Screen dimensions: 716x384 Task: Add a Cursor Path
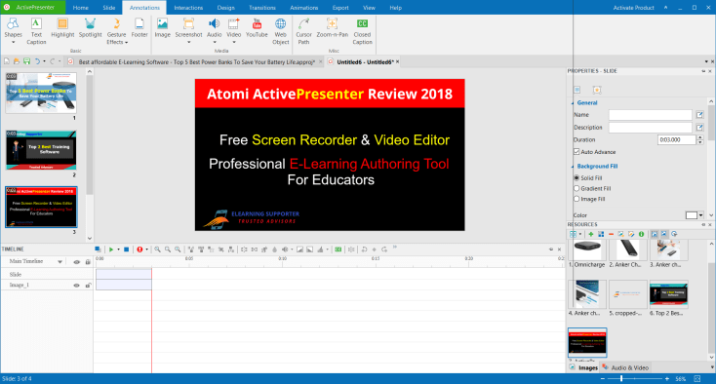point(303,30)
